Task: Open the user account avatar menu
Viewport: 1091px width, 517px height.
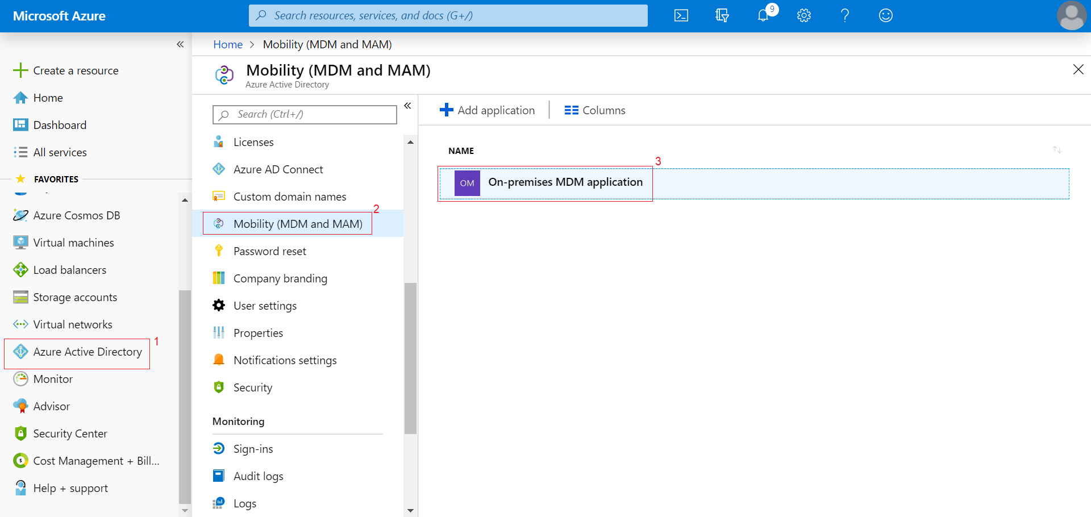Action: tap(1071, 16)
